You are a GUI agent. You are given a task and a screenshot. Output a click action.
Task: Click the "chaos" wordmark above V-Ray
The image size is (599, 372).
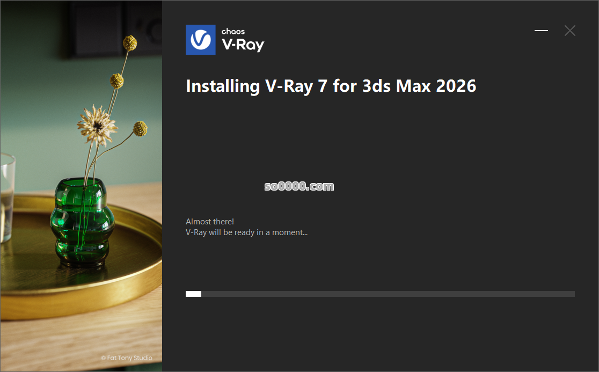click(233, 32)
